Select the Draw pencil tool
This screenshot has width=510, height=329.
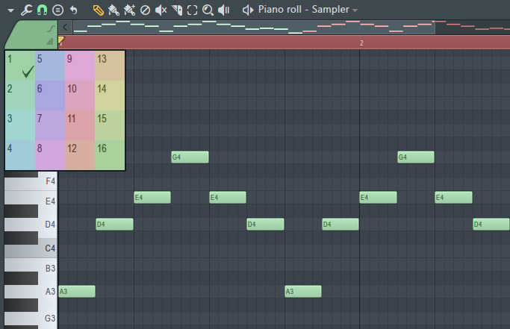[99, 10]
